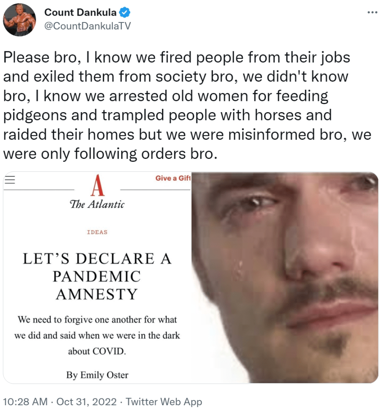
Task: Click the 10:28 AM timestamp
Action: [25, 401]
